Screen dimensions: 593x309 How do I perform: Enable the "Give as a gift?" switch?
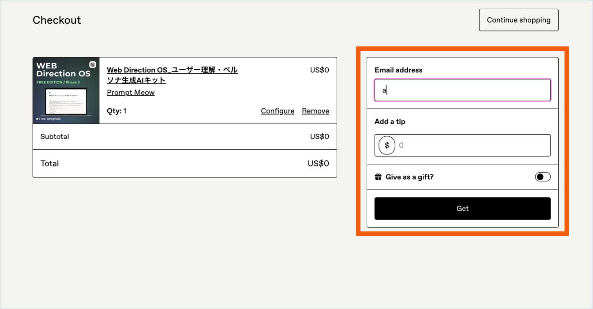[x=543, y=177]
